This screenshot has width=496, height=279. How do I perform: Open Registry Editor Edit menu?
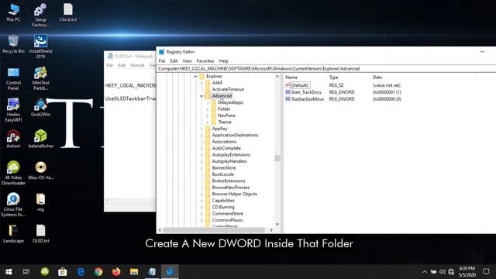pyautogui.click(x=174, y=60)
